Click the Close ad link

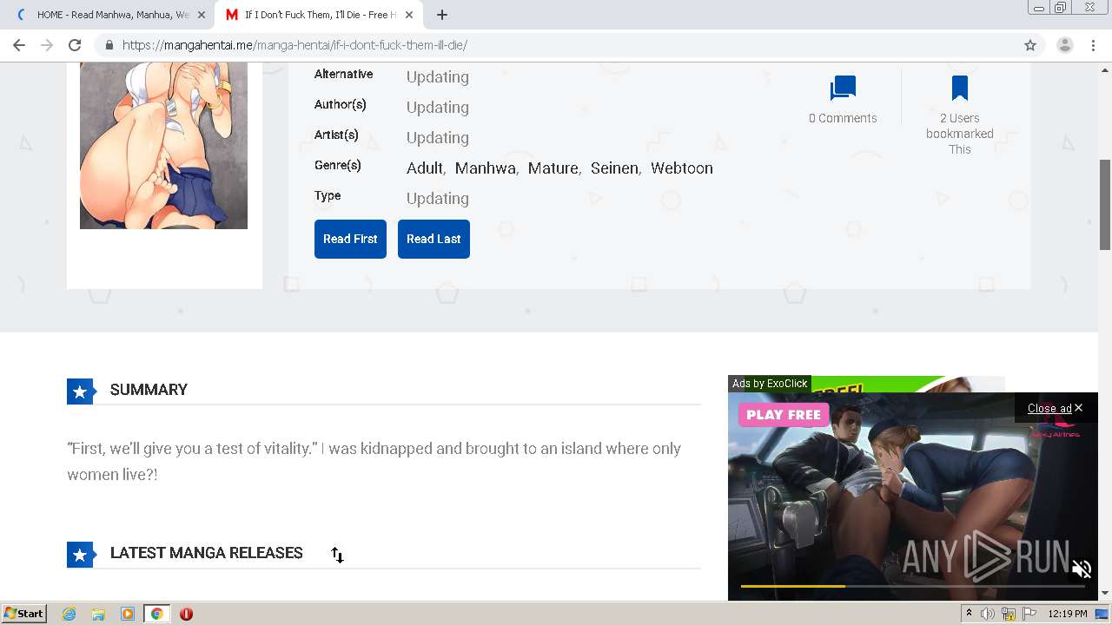pos(1049,408)
